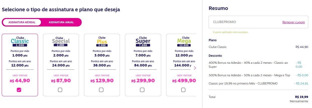The width and height of the screenshot is (312, 108).
Task: Check the Clube Plus plan checkbox
Action: (x=101, y=90)
